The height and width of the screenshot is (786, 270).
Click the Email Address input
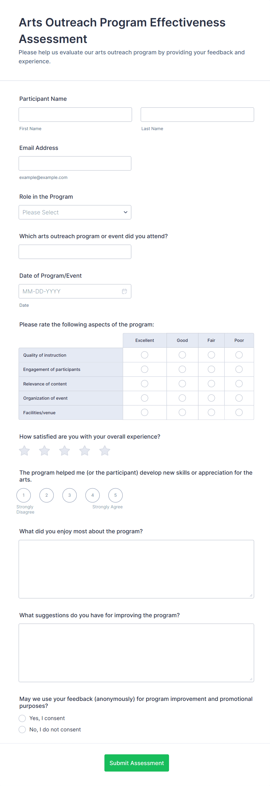pyautogui.click(x=75, y=164)
